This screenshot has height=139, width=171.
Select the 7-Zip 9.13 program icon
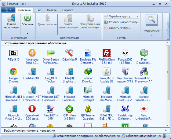(13, 53)
